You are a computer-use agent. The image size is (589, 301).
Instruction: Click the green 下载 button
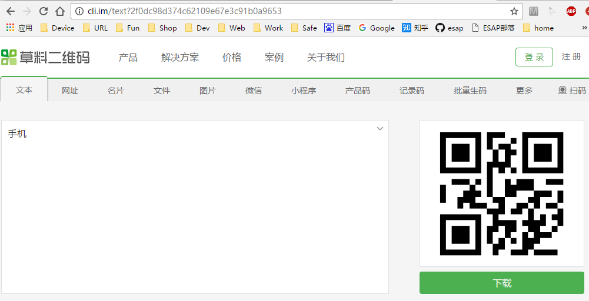pos(501,283)
